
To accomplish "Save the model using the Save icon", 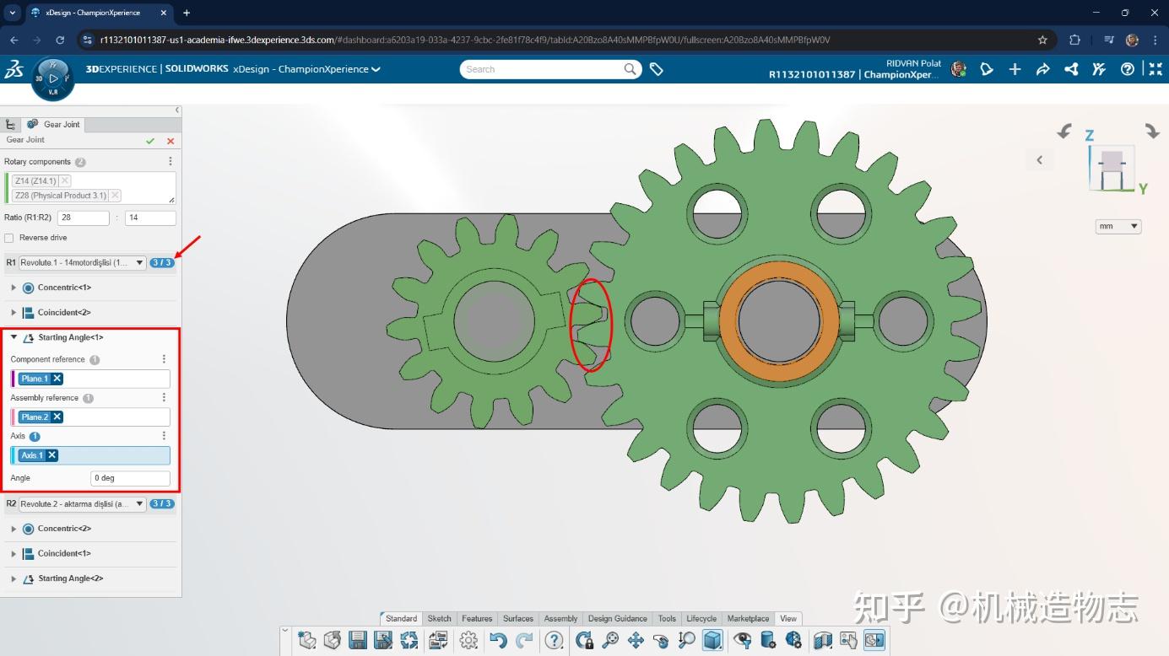I will (358, 640).
